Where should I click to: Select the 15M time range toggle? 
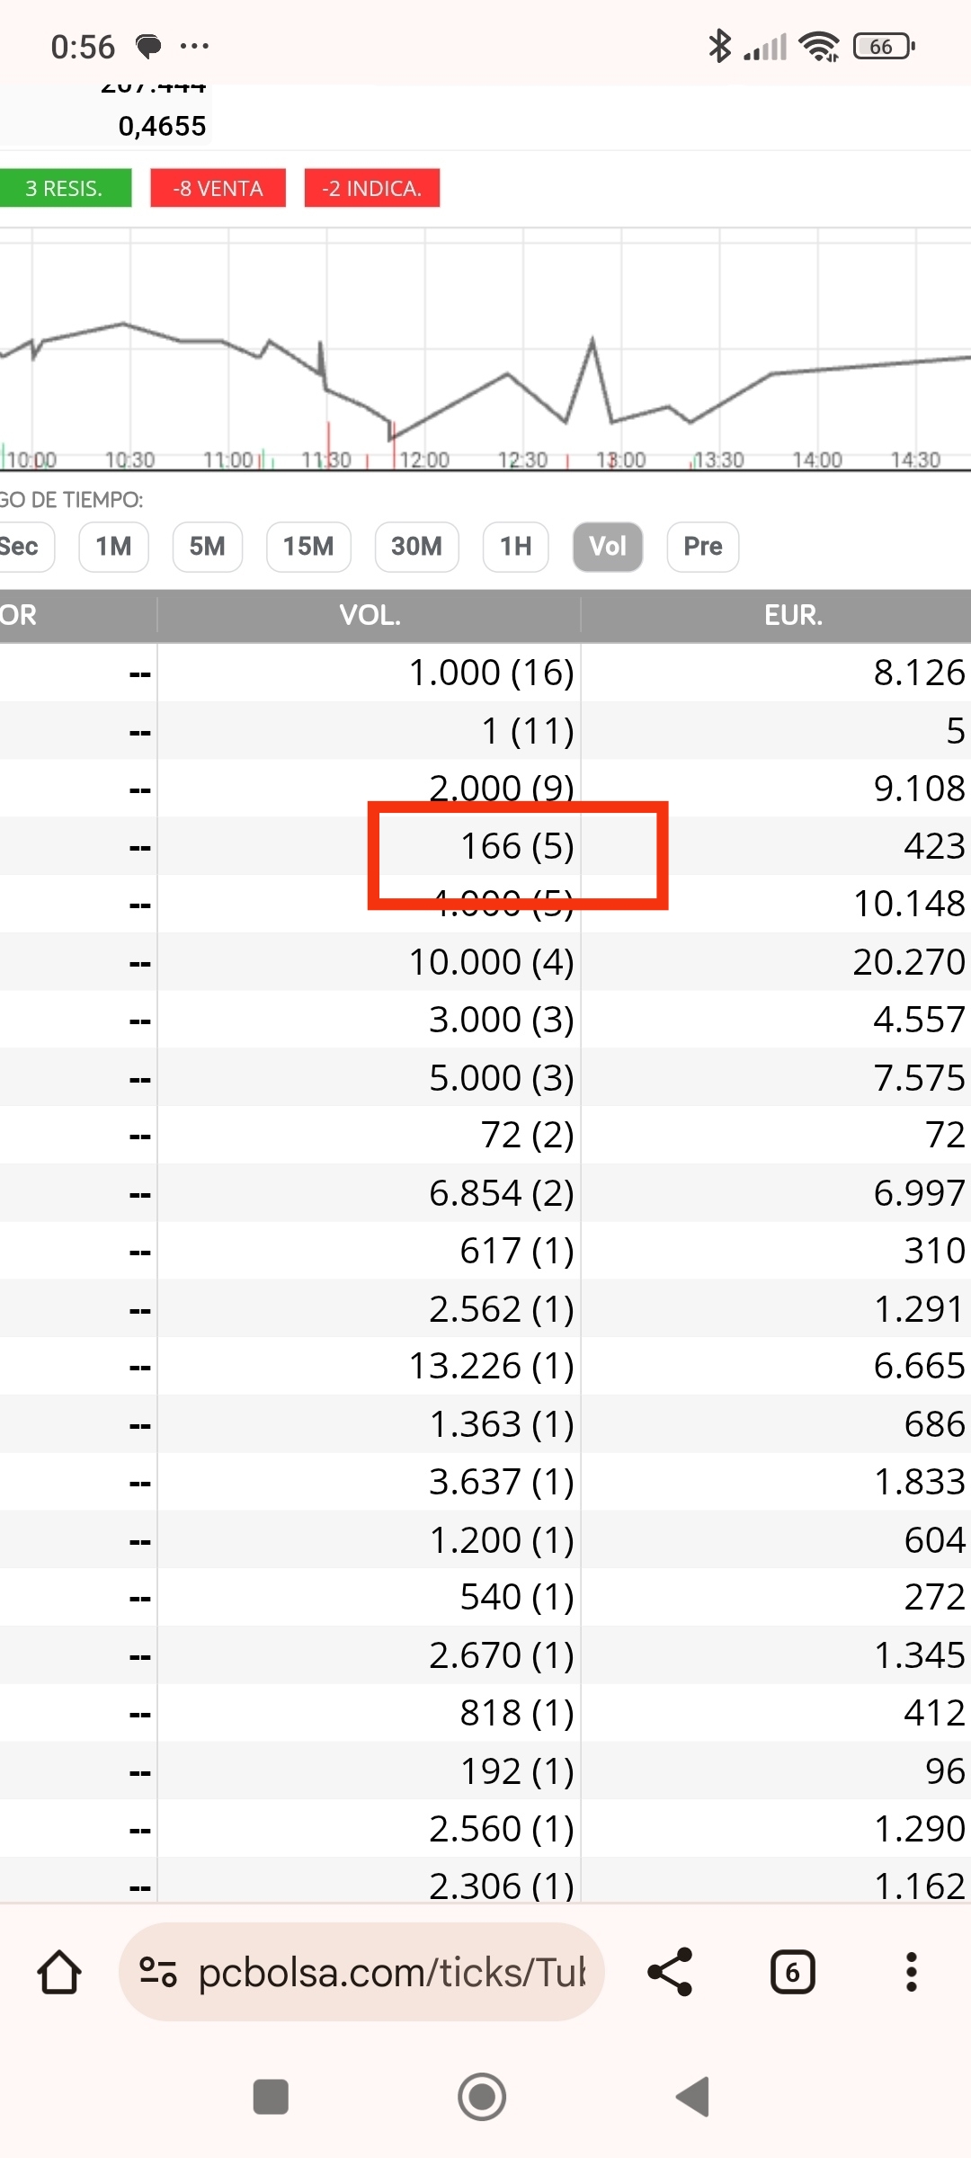[308, 547]
